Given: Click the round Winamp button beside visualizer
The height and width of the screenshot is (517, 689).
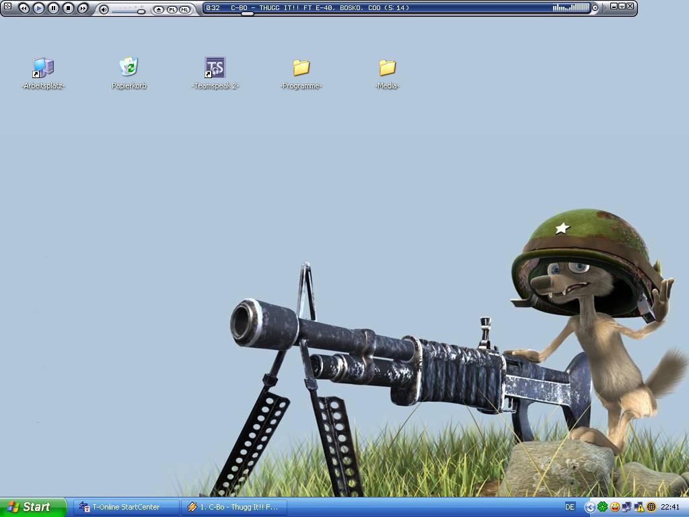Looking at the screenshot, I should pos(595,8).
